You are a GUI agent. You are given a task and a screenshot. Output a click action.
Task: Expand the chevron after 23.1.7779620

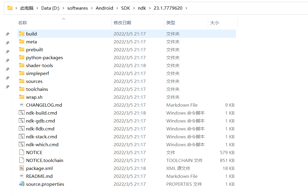point(186,8)
